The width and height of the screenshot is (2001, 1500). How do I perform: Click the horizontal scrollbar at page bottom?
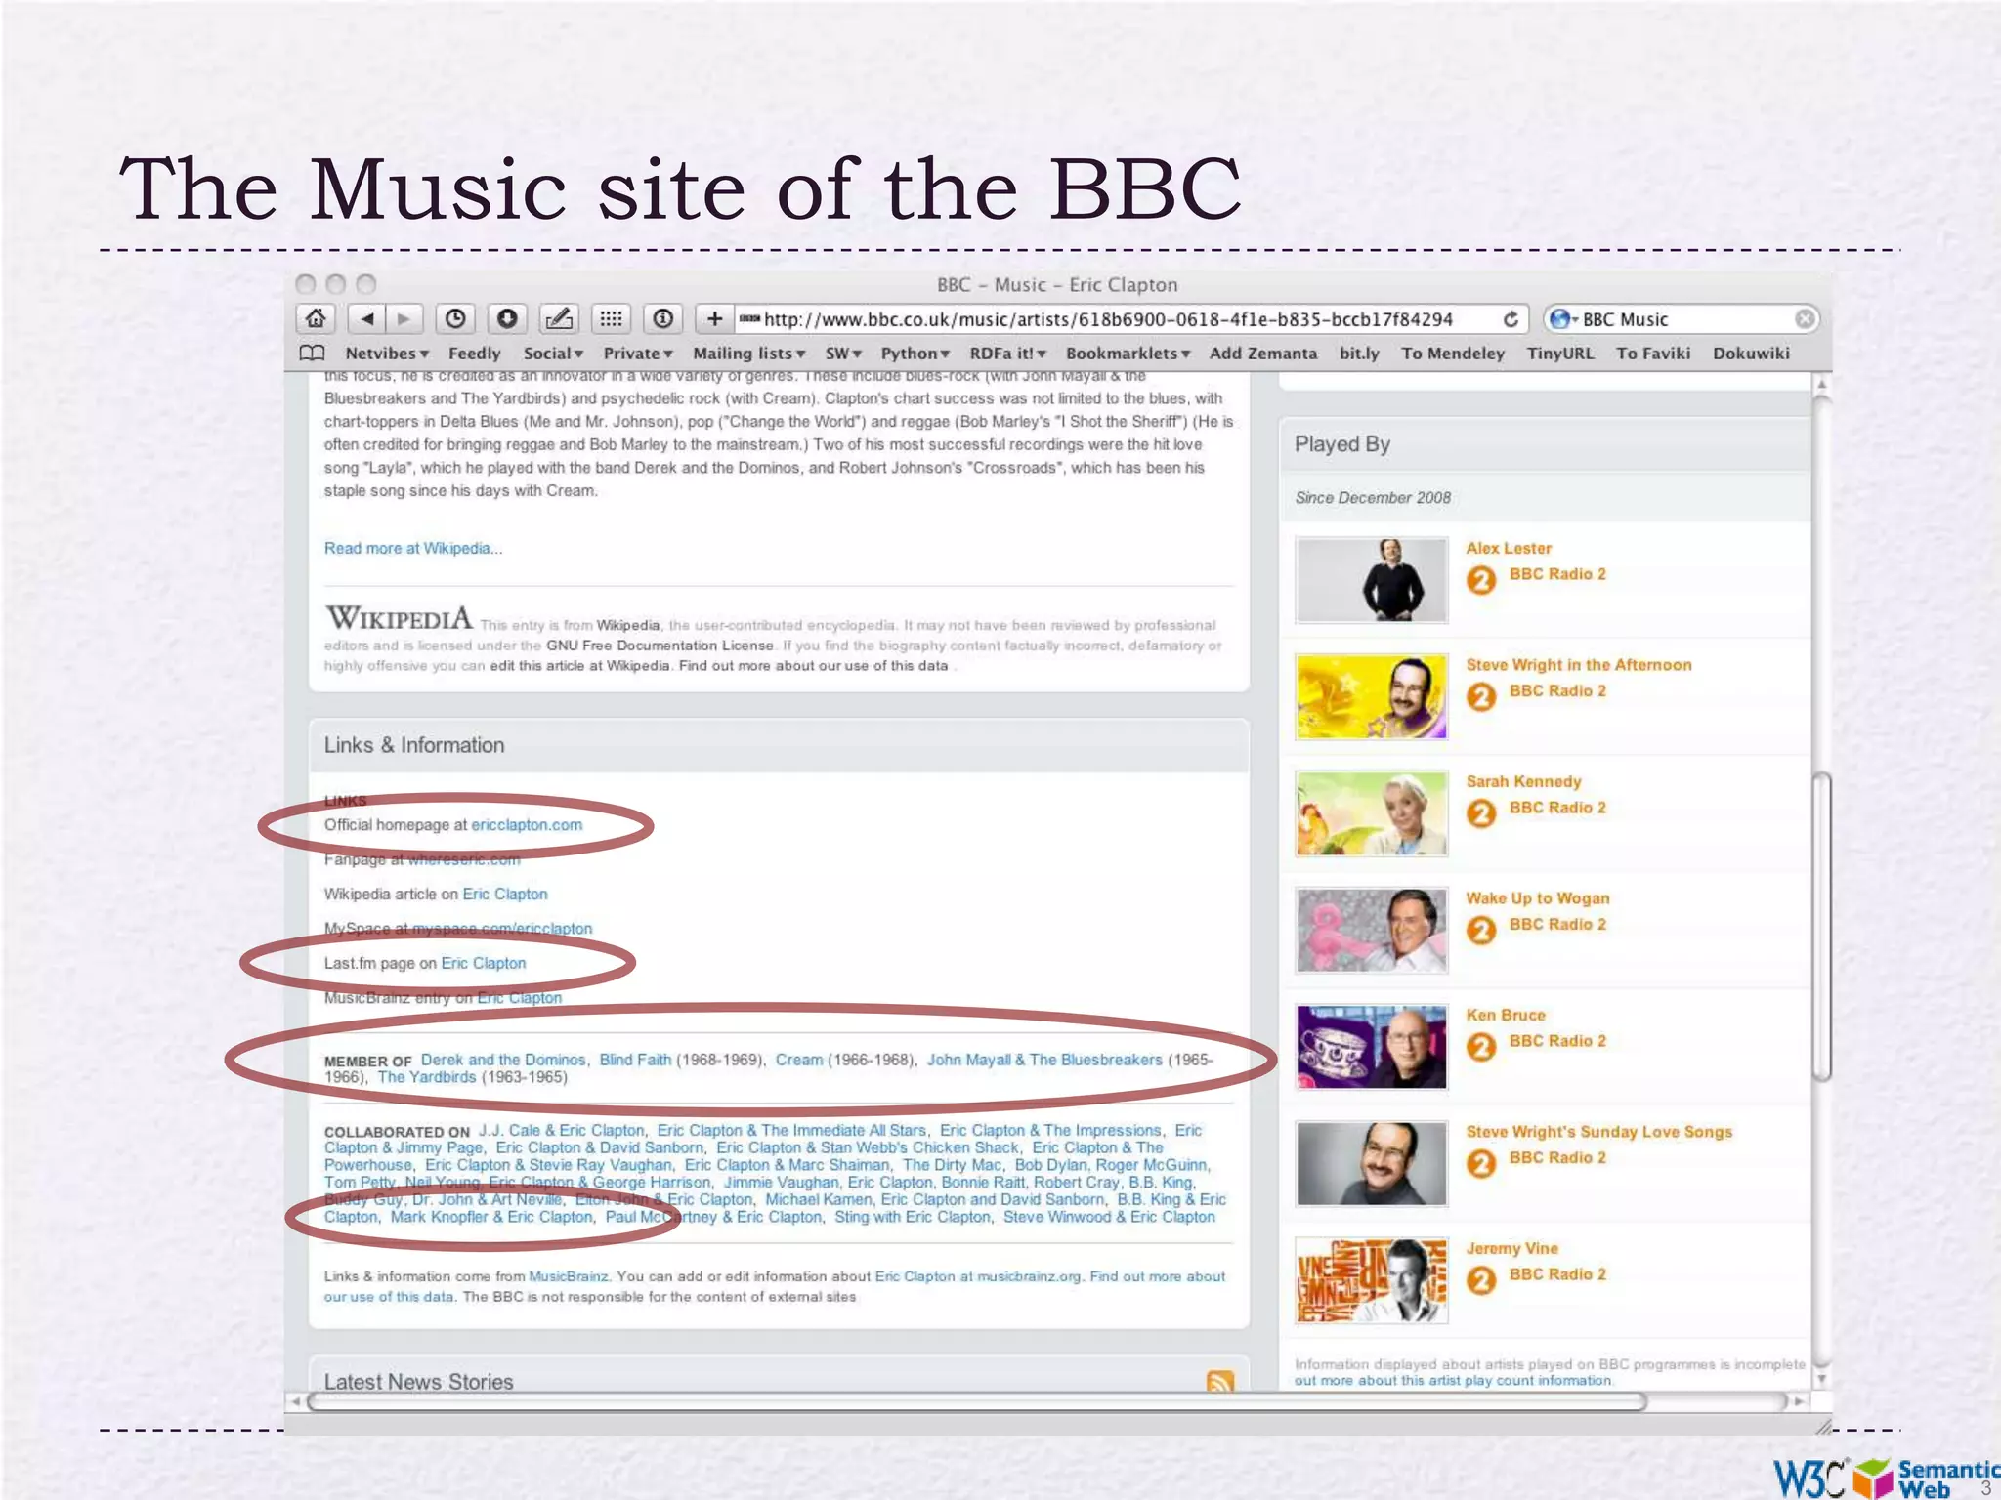coord(977,1401)
